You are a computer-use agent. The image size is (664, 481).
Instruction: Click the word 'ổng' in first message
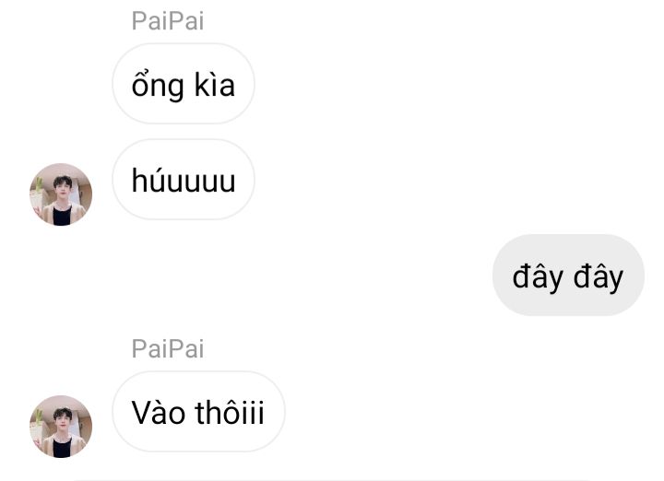pos(158,85)
